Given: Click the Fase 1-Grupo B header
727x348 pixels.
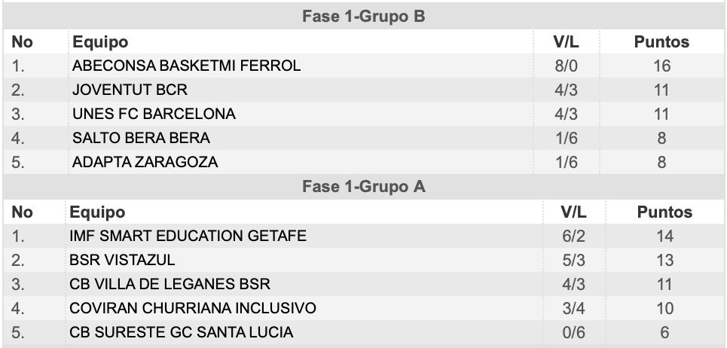Looking at the screenshot, I should tap(363, 17).
